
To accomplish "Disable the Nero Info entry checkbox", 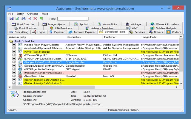I will coord(14,76).
